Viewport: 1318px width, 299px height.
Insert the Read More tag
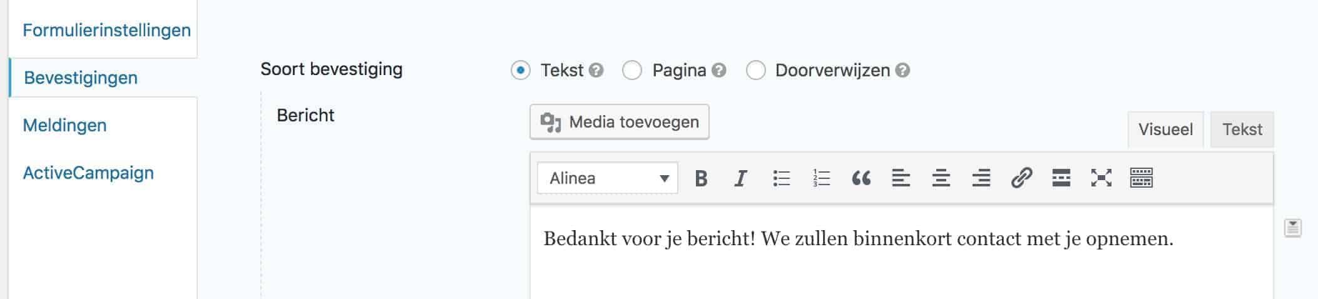1061,178
